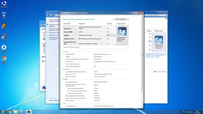Click the Подробно column header

pyautogui.click(x=82, y=24)
